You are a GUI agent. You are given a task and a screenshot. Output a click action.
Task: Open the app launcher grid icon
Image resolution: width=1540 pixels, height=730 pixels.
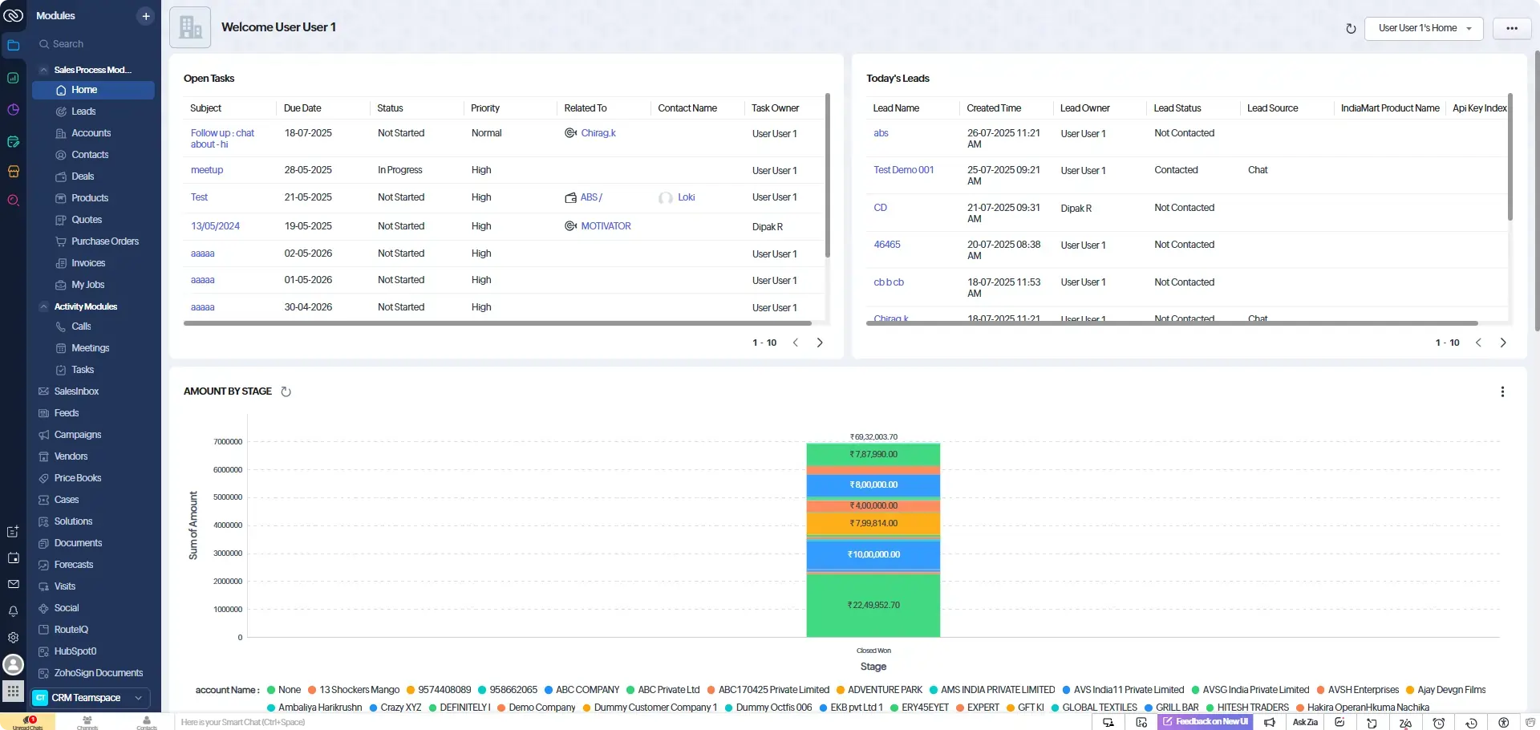coord(13,691)
